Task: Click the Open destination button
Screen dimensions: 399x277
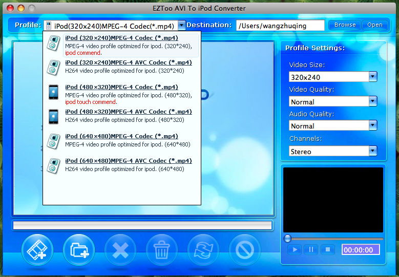Action: pos(374,25)
